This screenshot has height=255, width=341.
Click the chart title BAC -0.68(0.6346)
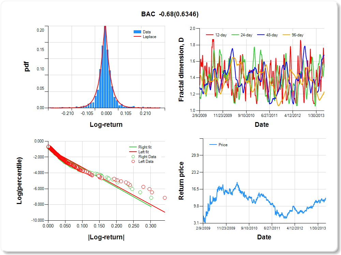tap(170, 14)
